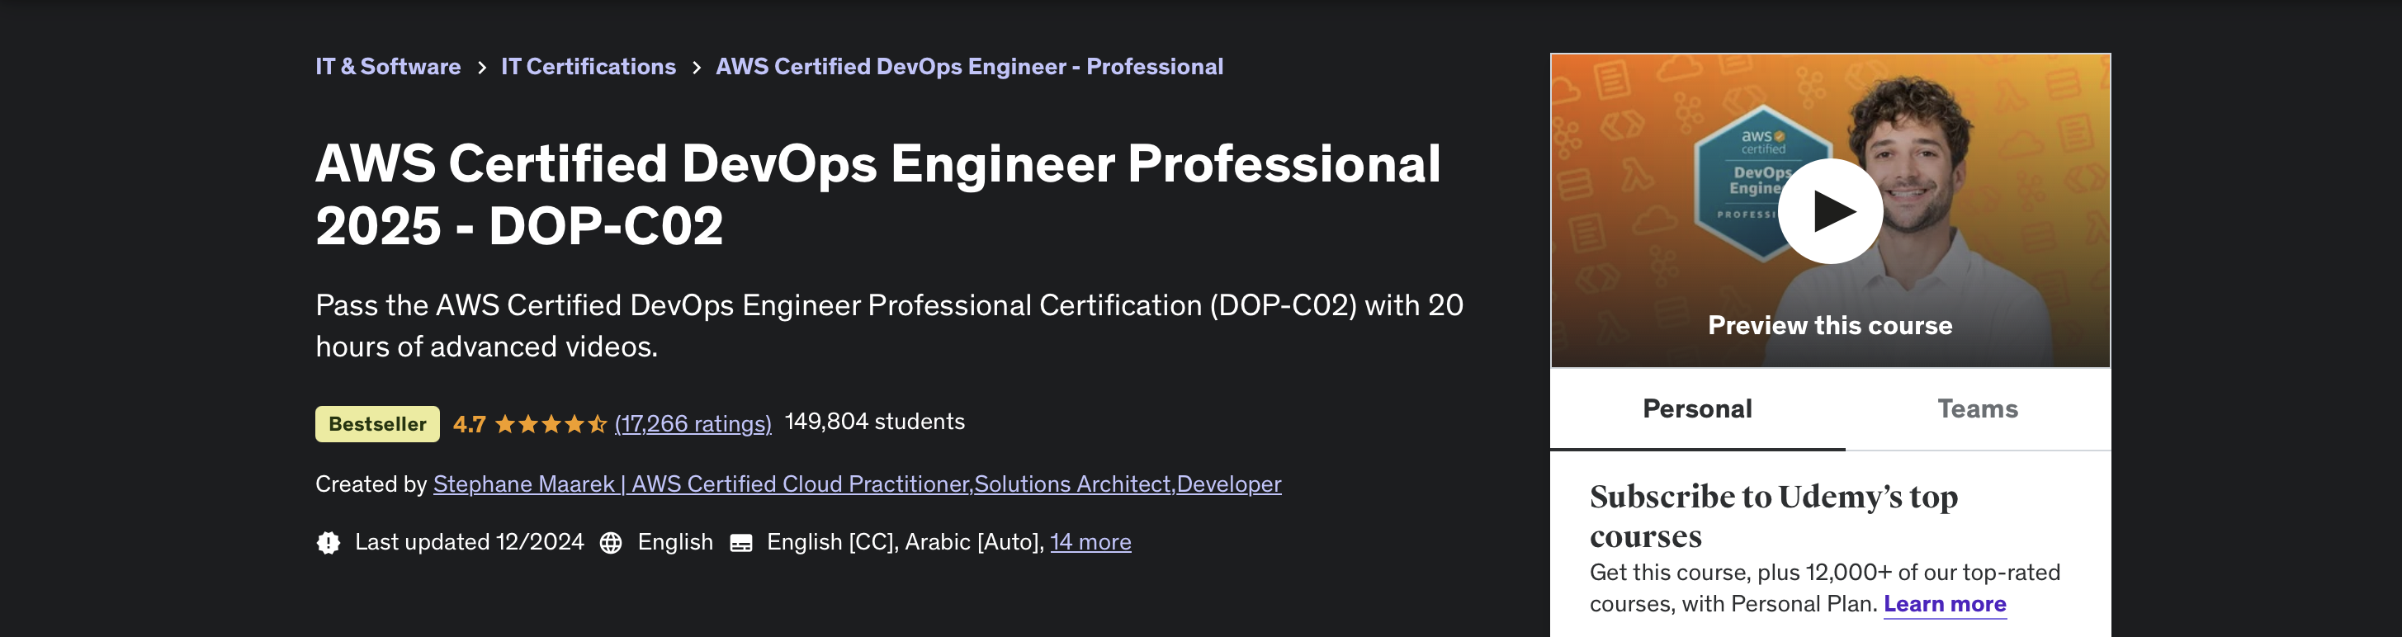Click English [CC], Arabic [Auto] subtitle text
This screenshot has height=637, width=2402.
(905, 542)
